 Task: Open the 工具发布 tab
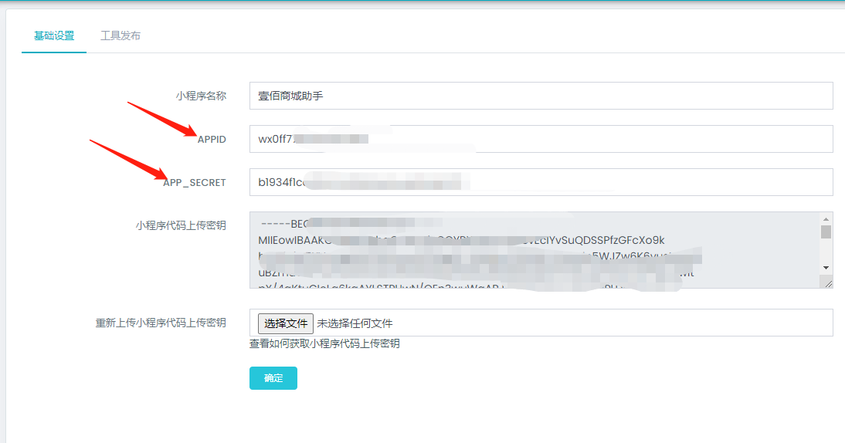(x=120, y=36)
